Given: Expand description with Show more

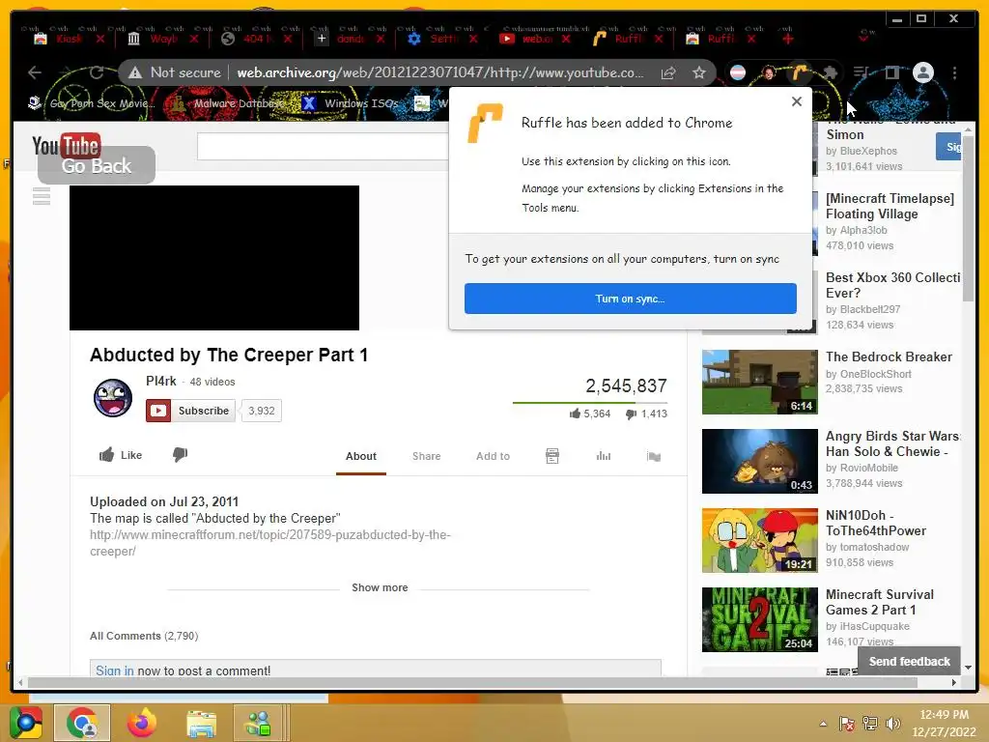Looking at the screenshot, I should pos(380,587).
